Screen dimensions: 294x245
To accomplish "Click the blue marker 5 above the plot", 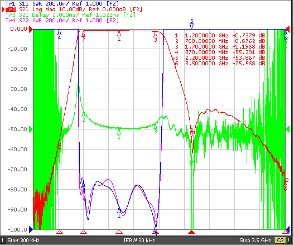I will tap(191, 24).
